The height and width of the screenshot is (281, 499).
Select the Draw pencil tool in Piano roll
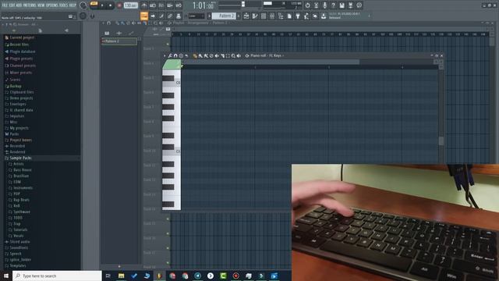click(195, 55)
